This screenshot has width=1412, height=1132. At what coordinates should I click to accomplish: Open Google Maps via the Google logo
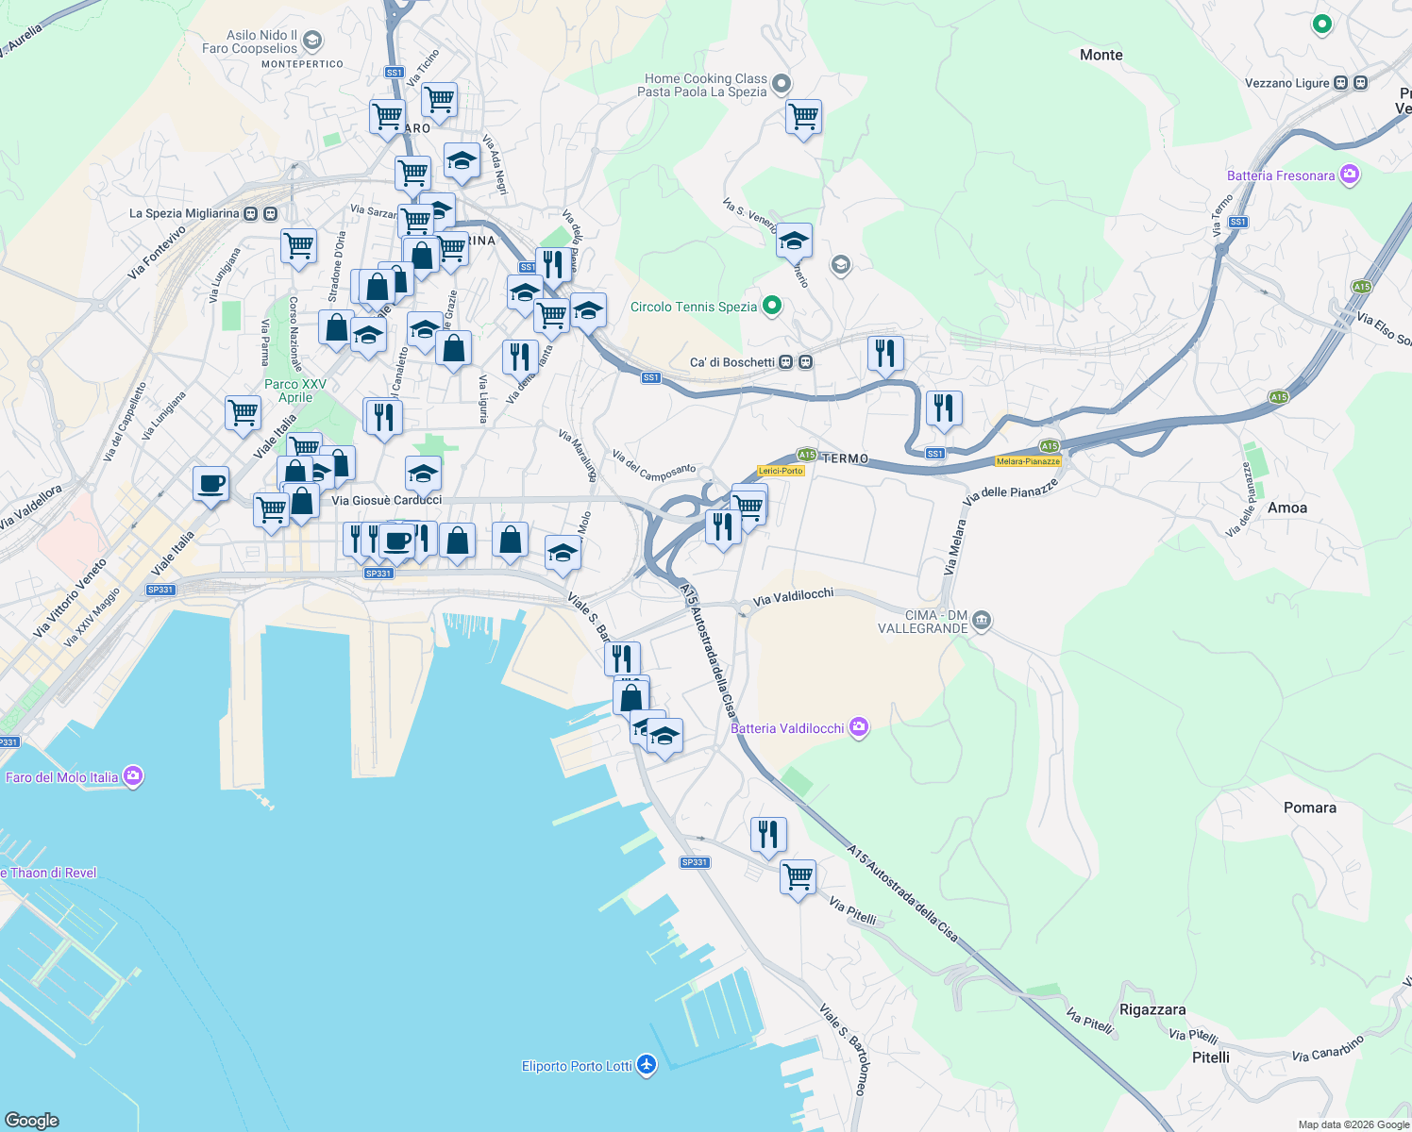32,1120
